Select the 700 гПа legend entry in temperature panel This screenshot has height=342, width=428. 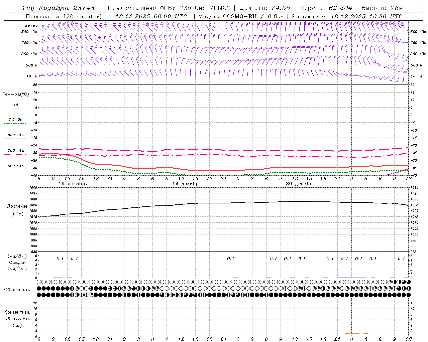pos(15,151)
